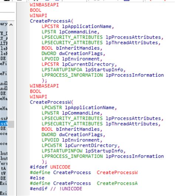Click the LPWSTR type before lpCommandLine
The height and width of the screenshot is (196, 175).
point(51,113)
